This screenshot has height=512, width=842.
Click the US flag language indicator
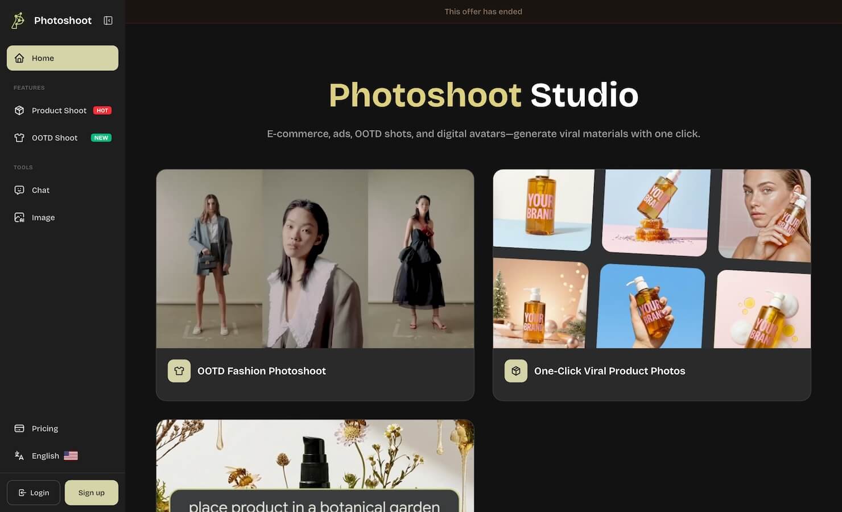(71, 456)
